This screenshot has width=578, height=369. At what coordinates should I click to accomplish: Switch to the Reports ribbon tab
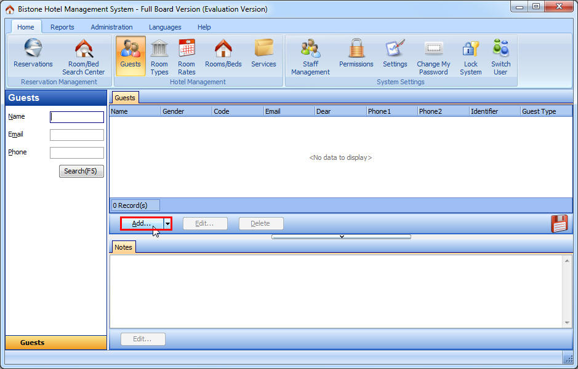(x=62, y=27)
